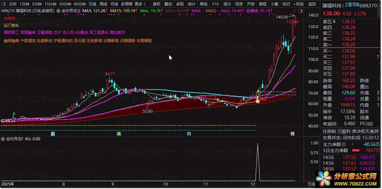Viewport: 382px width, 189px height.
Task: Click the 换手 value 17.58%
Action: 347,112
